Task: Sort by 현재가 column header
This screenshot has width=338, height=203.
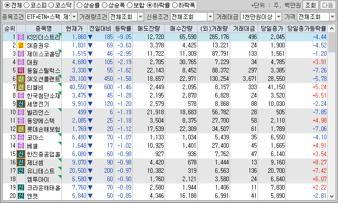Action: [x=74, y=28]
